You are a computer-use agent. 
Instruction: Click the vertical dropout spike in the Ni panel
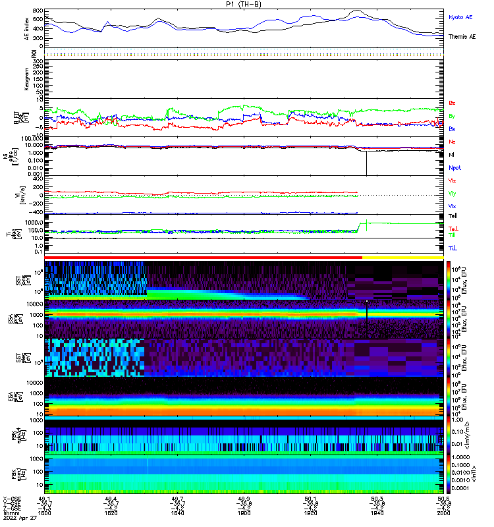tap(366, 163)
